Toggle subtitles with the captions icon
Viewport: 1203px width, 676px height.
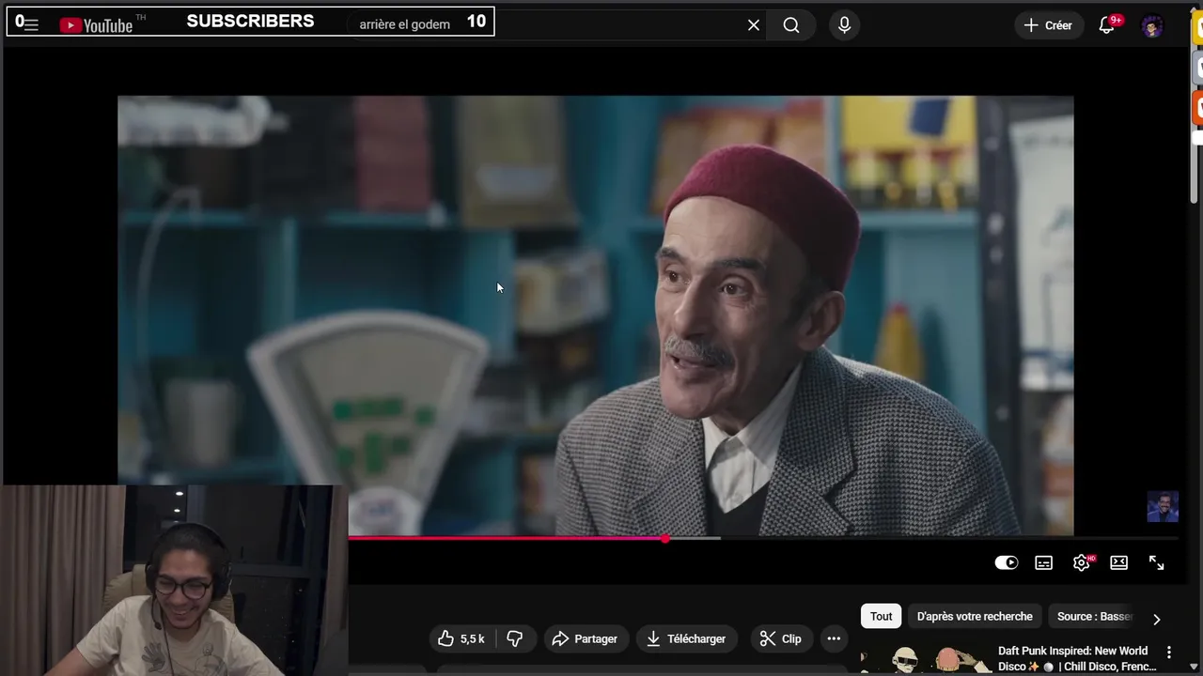point(1044,562)
